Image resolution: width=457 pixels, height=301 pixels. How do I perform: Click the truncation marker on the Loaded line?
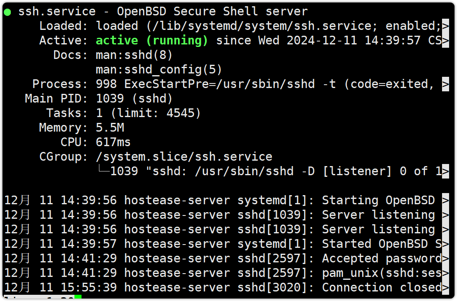coord(445,26)
